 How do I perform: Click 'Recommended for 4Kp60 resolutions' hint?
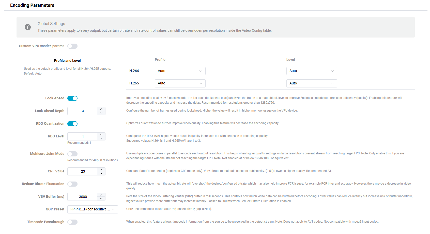93,160
